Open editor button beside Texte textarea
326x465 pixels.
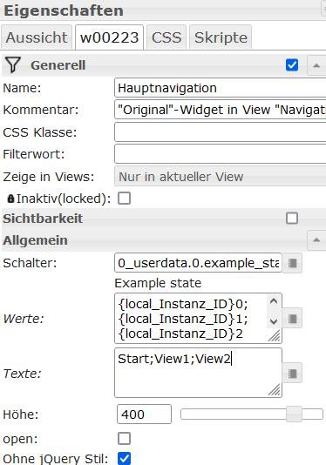coord(292,373)
